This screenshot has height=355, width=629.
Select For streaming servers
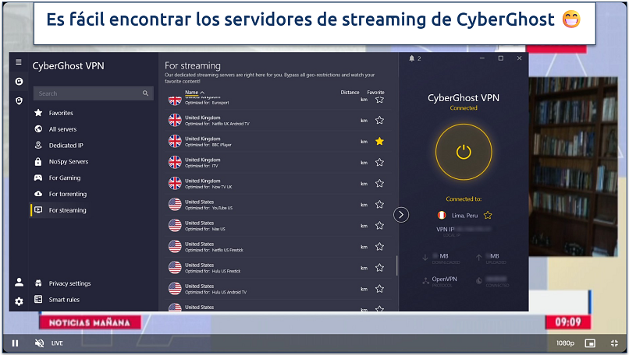[67, 210]
